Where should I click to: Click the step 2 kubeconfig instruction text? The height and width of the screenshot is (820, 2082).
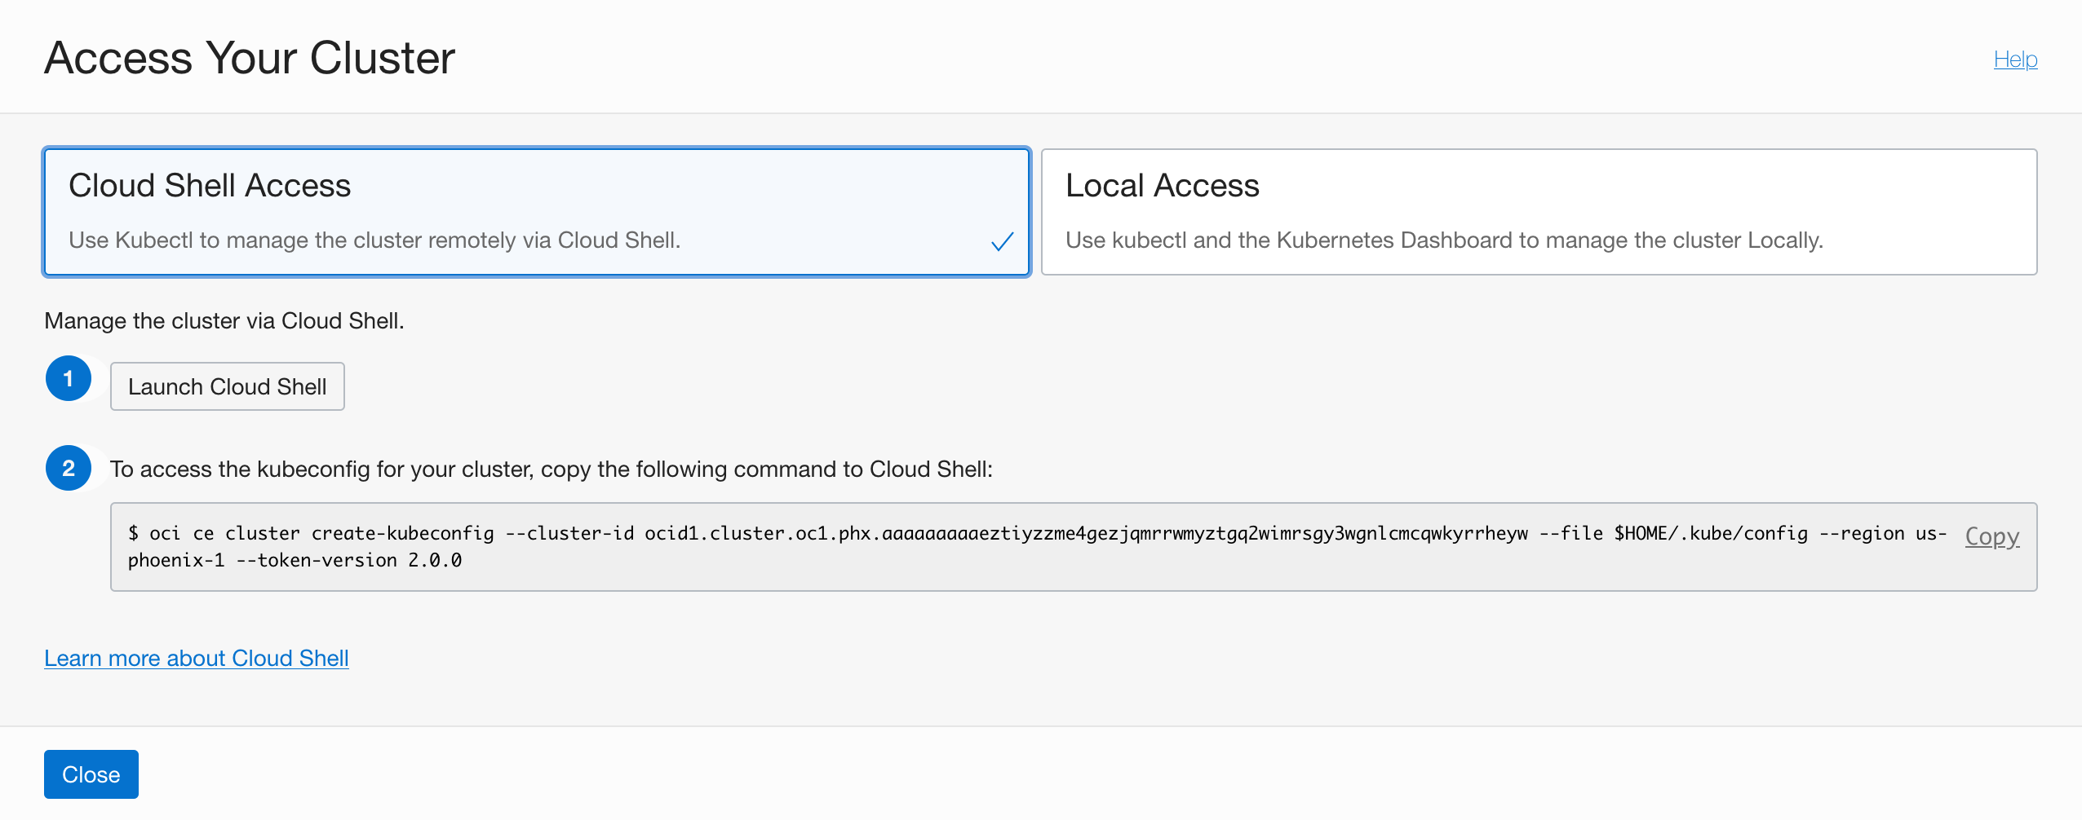(x=550, y=469)
